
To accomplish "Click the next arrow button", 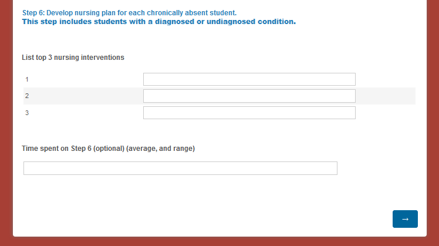I will coord(405,219).
